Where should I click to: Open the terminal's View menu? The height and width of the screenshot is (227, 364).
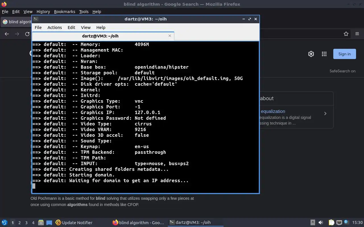(x=86, y=28)
